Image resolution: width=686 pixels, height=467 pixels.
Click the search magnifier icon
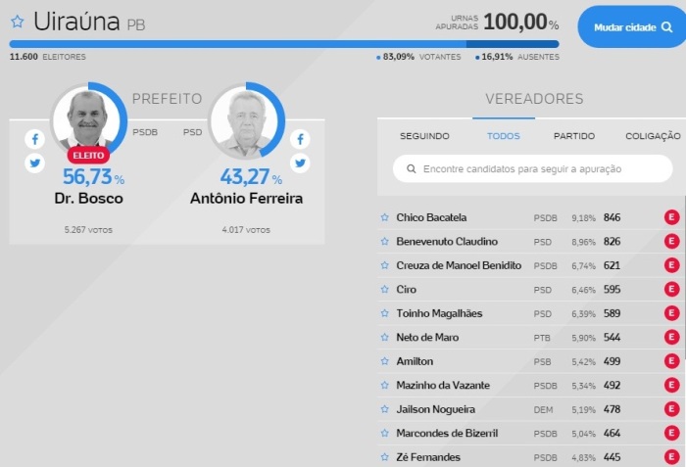pyautogui.click(x=409, y=169)
